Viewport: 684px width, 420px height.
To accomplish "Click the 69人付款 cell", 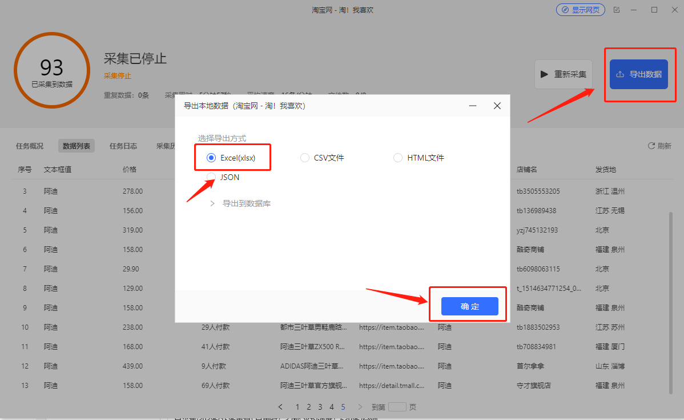I will tap(215, 386).
